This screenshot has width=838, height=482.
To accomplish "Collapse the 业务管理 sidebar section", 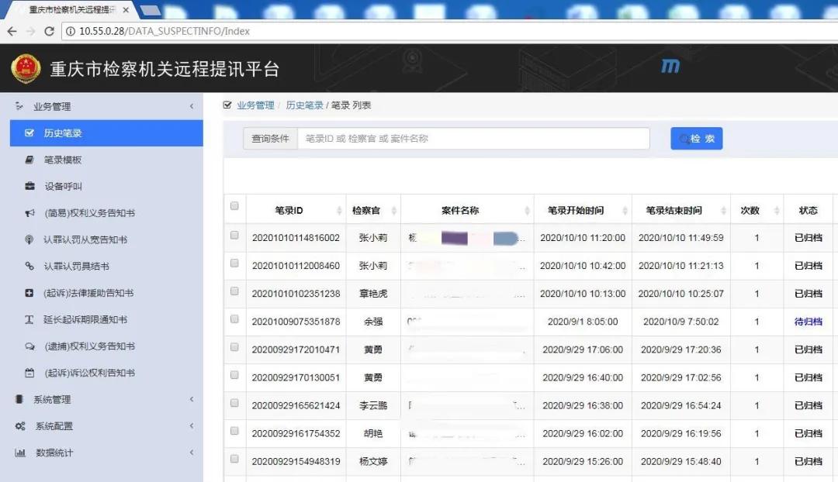I will coord(191,105).
